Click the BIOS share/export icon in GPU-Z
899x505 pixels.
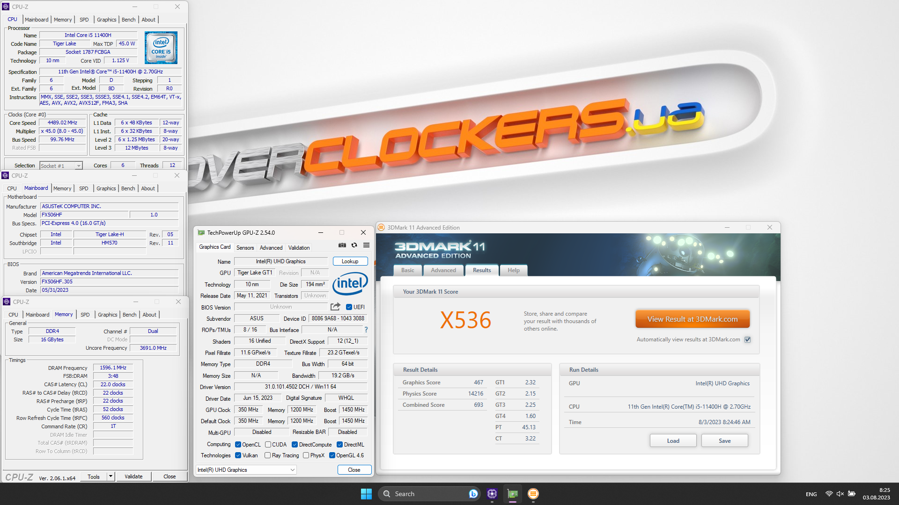[x=335, y=307]
